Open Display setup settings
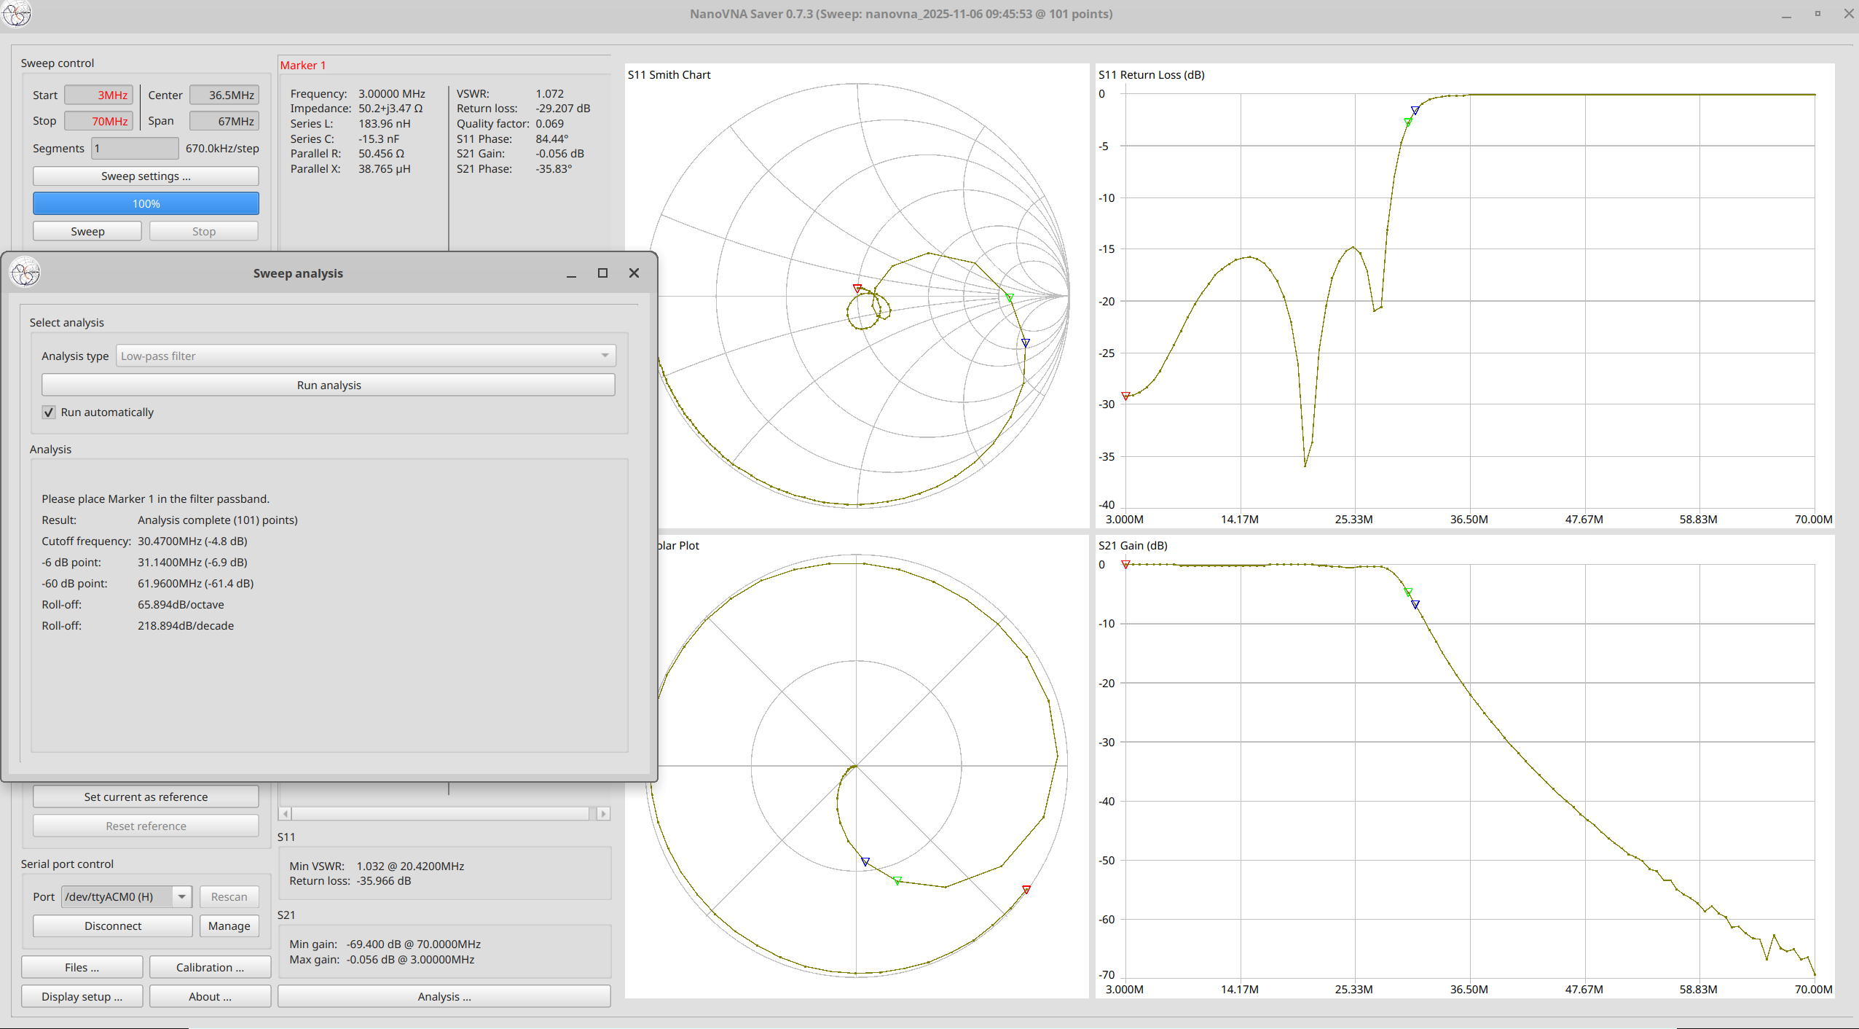Screen dimensions: 1859x1029 point(82,996)
